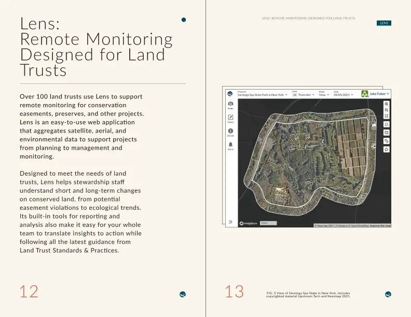Screen dimensions: 411x317
Task: Click the header 'LENS: REMOTE MONITORING DESIGNED FOR LAND TRUSTS'
Action: (308, 18)
